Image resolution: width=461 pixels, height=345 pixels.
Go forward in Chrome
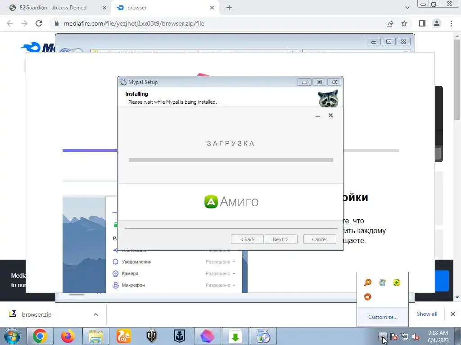click(x=24, y=23)
